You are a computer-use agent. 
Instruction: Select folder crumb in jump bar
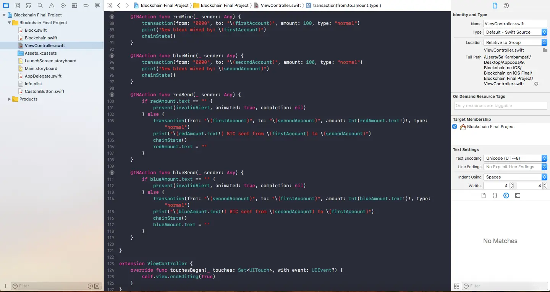(221, 6)
